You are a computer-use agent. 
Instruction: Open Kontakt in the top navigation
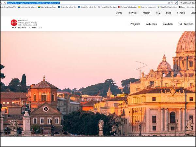181,13
